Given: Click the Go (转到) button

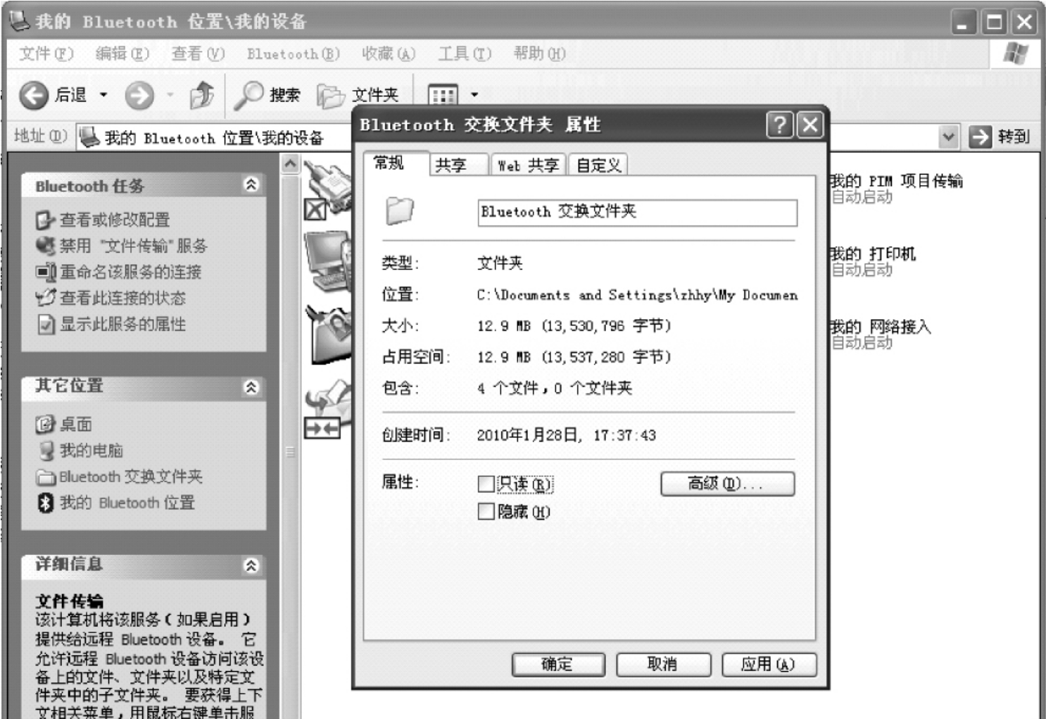Looking at the screenshot, I should tap(1000, 137).
